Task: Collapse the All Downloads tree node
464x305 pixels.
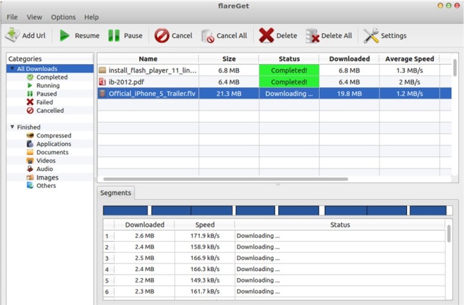Action: [12, 68]
